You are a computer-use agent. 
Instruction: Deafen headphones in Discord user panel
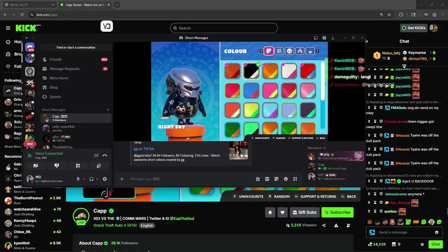pyautogui.click(x=91, y=179)
